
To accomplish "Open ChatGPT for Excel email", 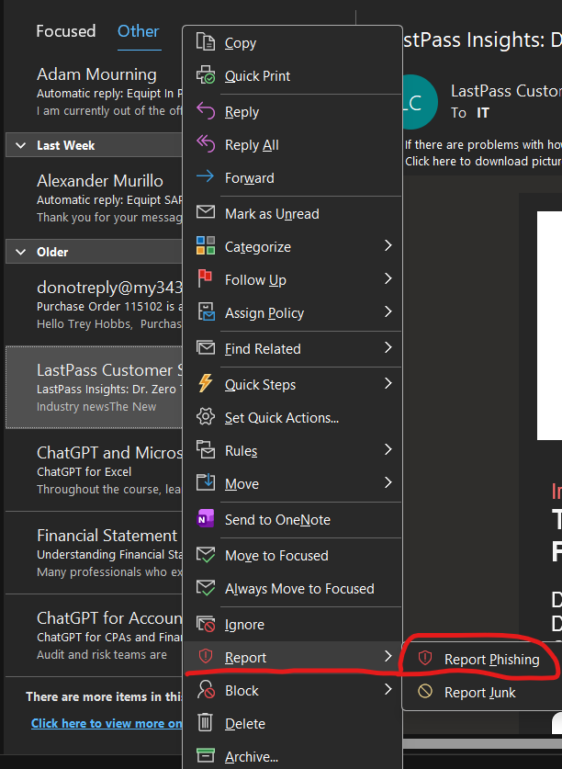I will click(x=95, y=469).
